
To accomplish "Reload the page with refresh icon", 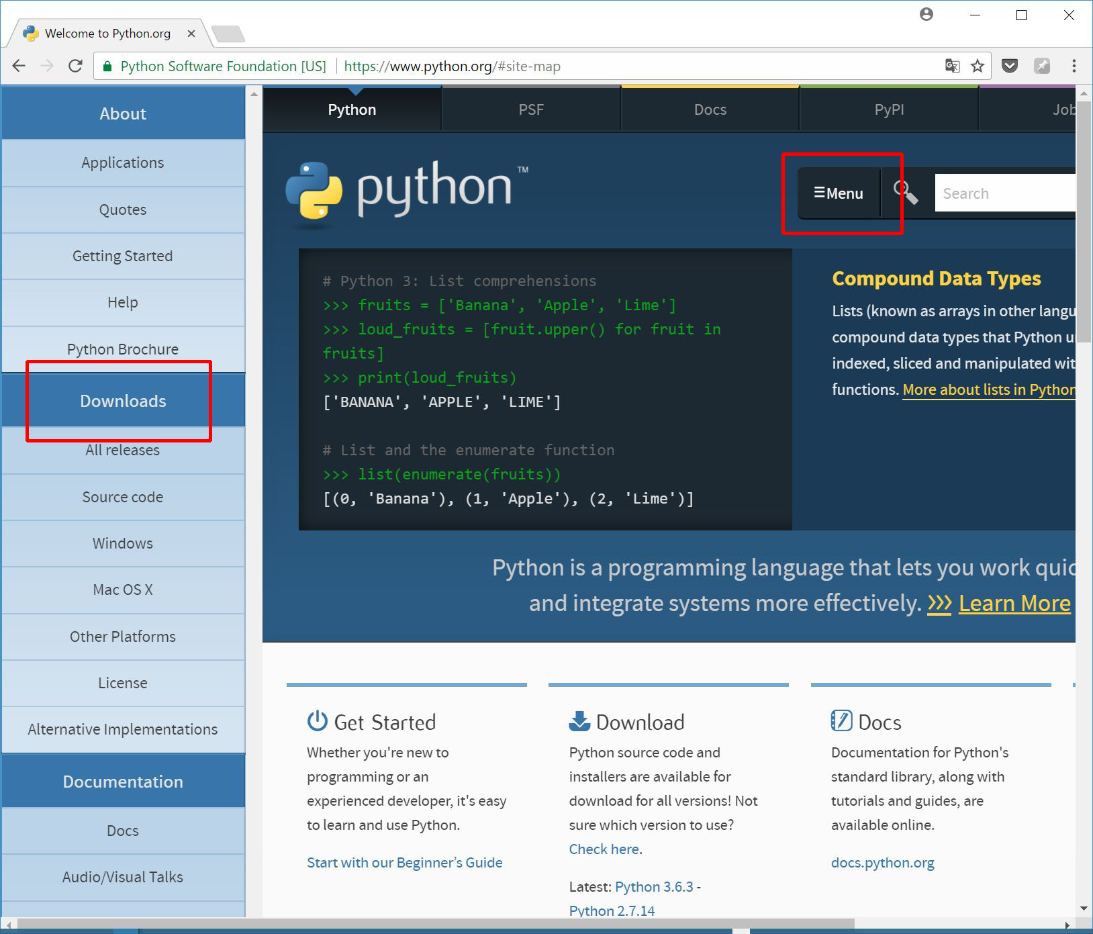I will [75, 66].
